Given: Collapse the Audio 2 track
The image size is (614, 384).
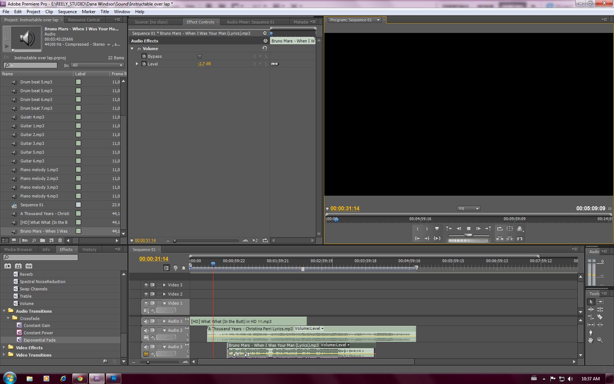Looking at the screenshot, I should 164,330.
